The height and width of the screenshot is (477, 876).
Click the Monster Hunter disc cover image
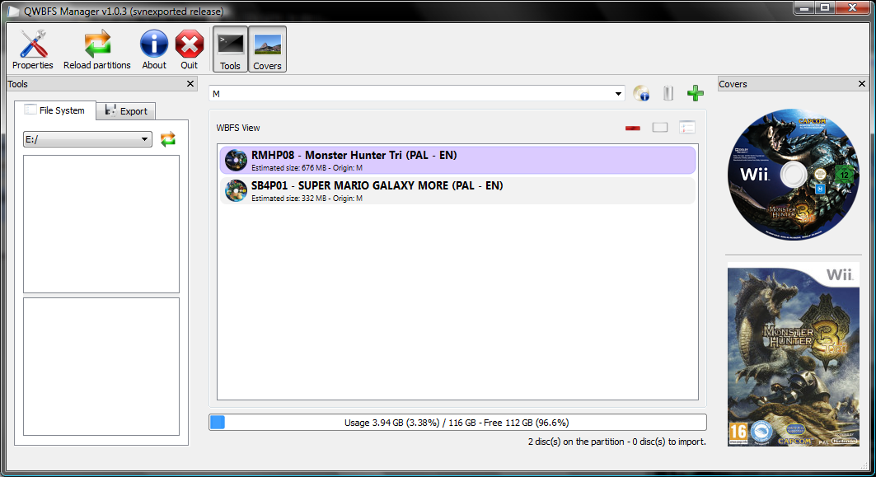tap(794, 175)
